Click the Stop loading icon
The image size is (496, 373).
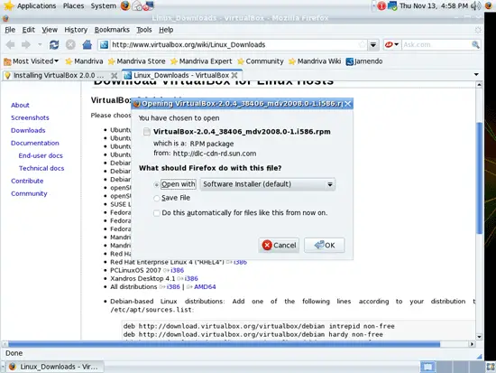point(70,44)
